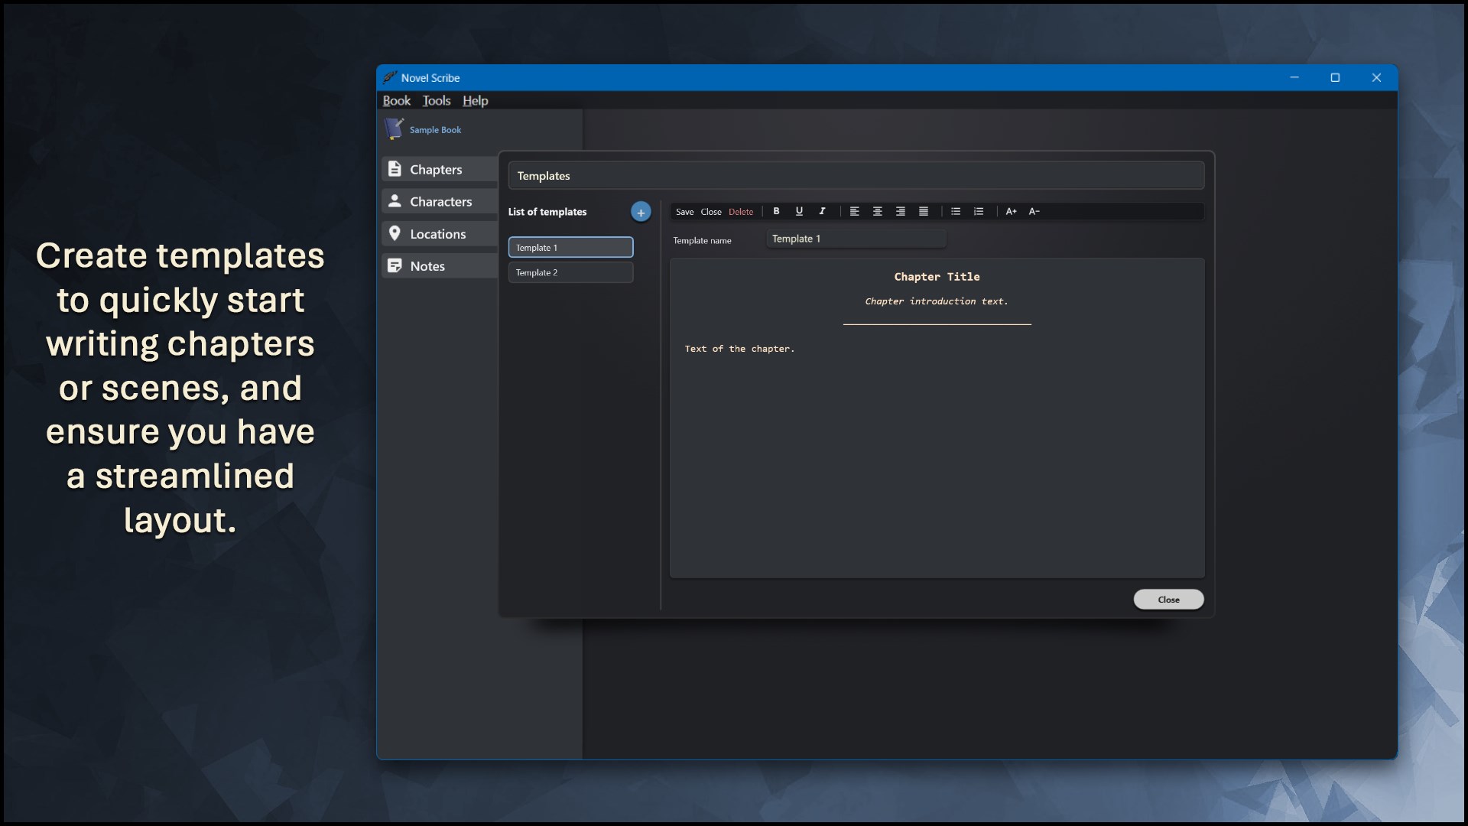The height and width of the screenshot is (826, 1468).
Task: Toggle bold formatting in template toolbar
Action: point(776,211)
